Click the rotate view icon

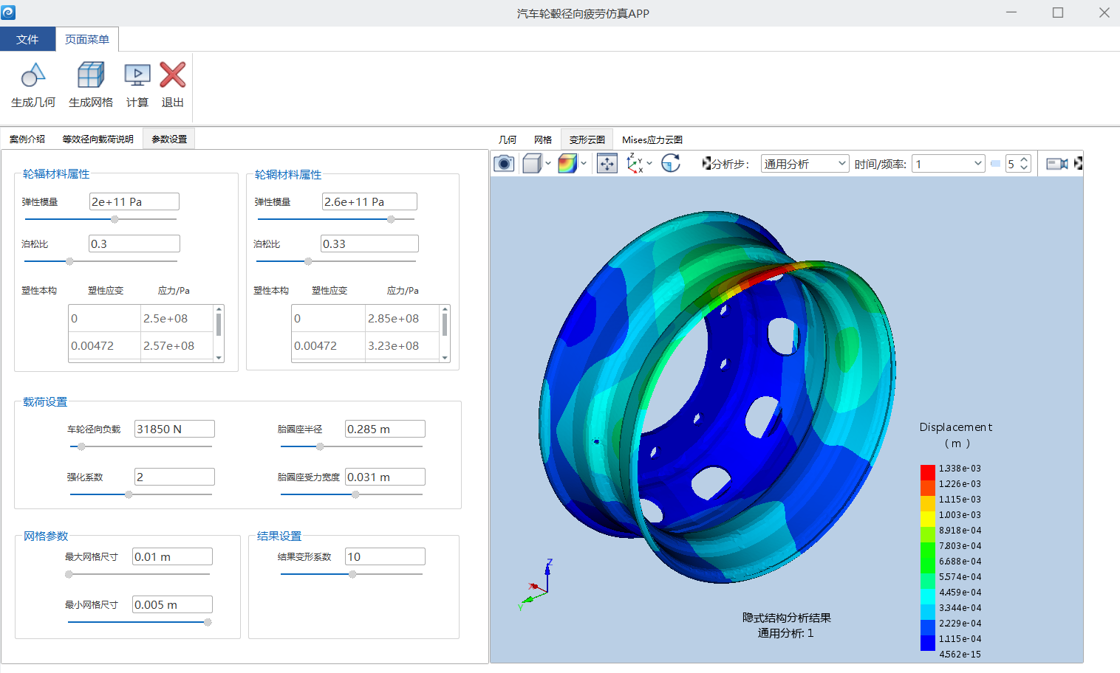pos(671,163)
